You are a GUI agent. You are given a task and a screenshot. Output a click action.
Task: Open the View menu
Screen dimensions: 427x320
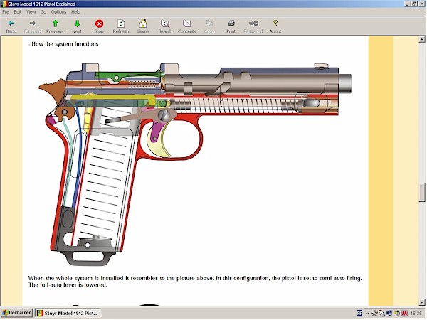click(x=31, y=11)
